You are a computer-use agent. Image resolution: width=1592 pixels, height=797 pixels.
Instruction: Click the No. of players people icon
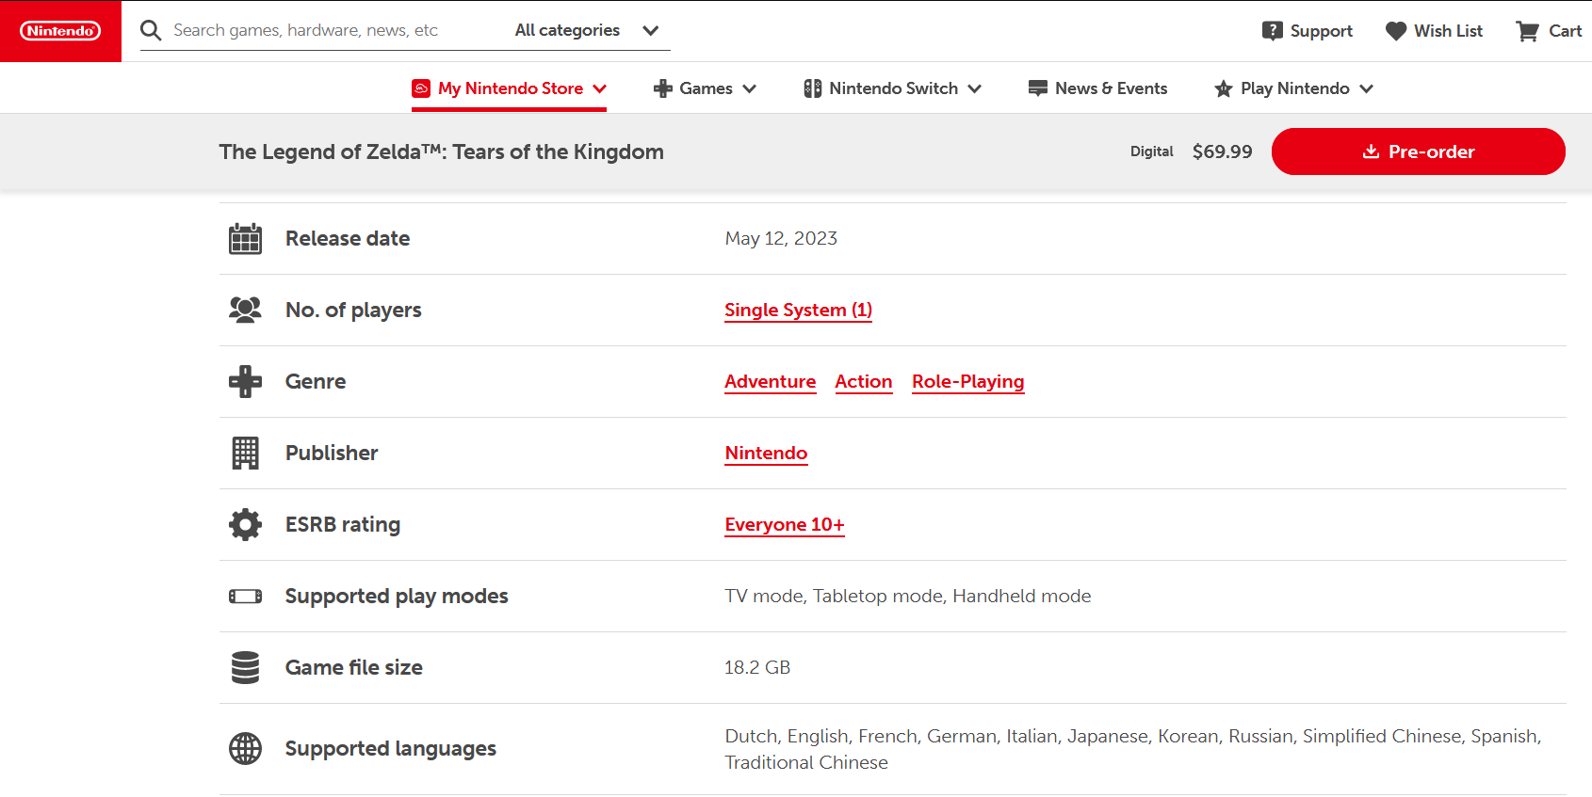[245, 310]
